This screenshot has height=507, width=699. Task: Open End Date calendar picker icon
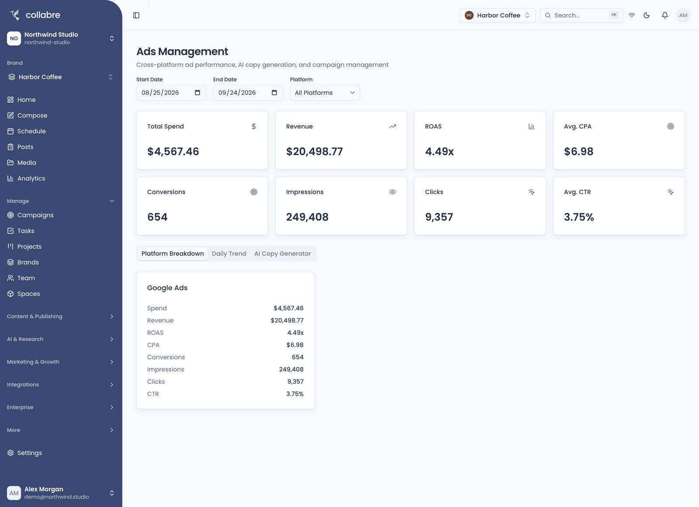click(x=274, y=93)
